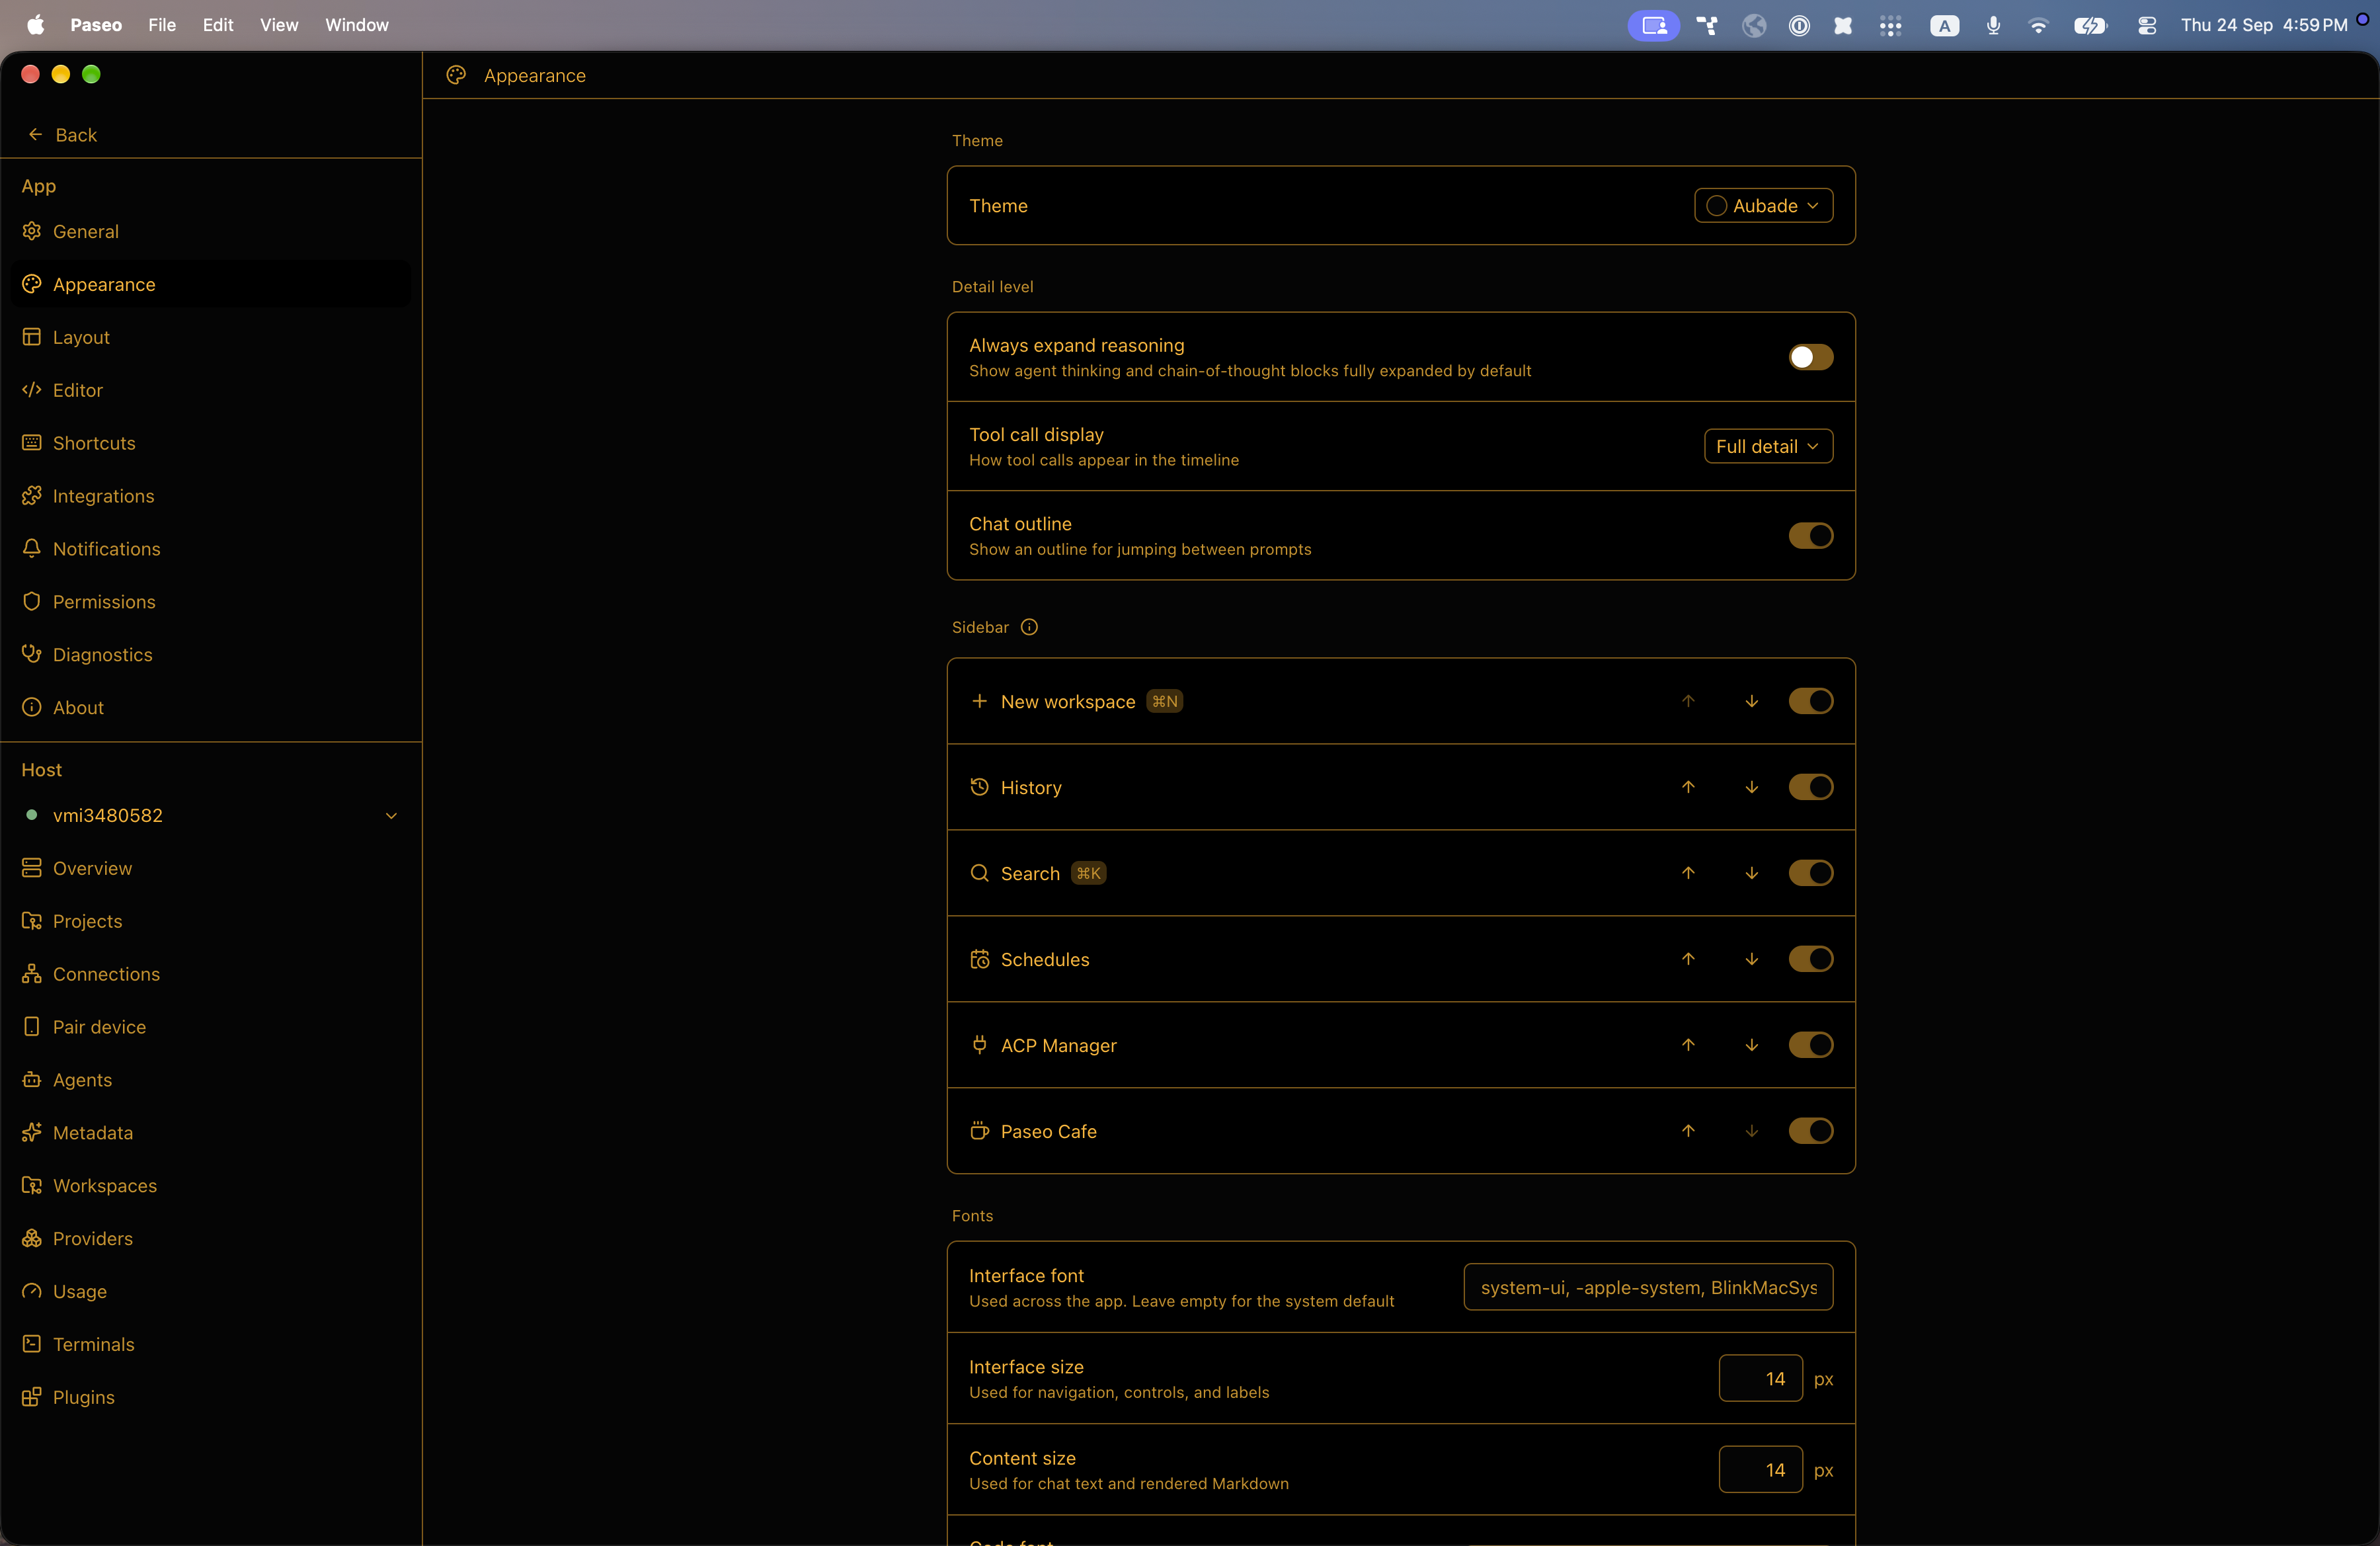
Task: Open the Window menu
Action: pyautogui.click(x=356, y=25)
